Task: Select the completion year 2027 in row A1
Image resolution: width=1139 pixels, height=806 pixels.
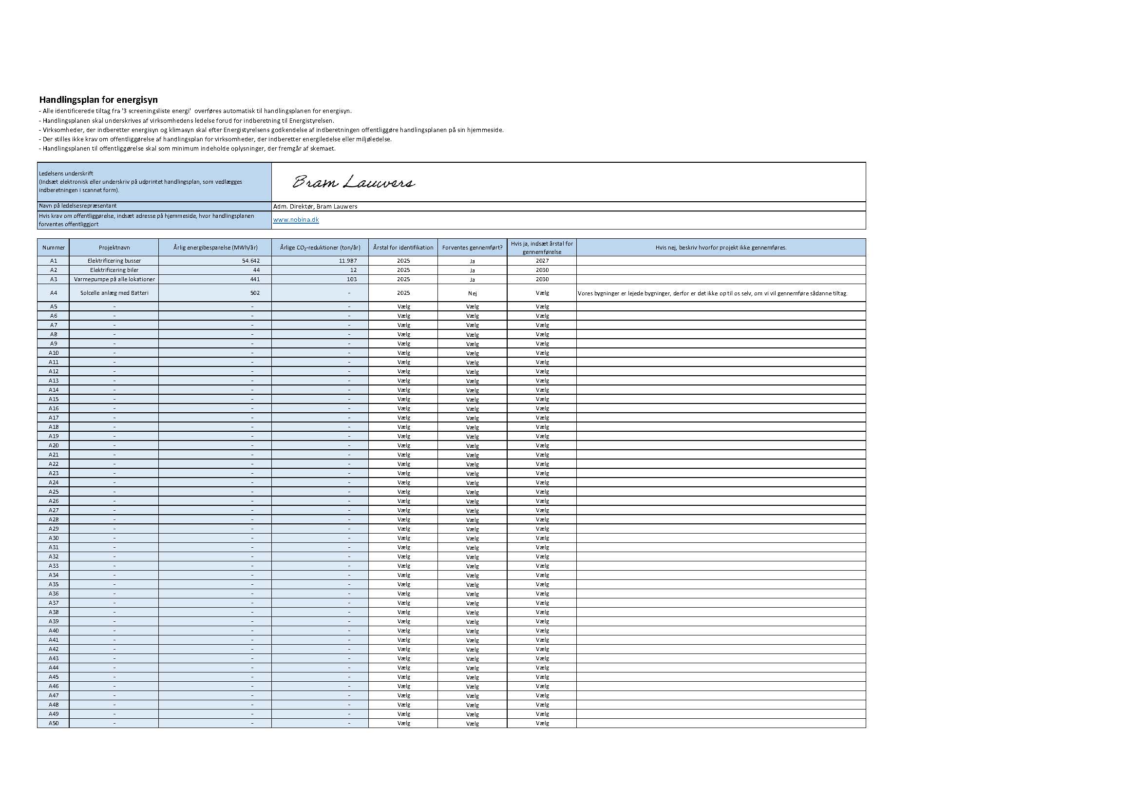Action: 542,261
